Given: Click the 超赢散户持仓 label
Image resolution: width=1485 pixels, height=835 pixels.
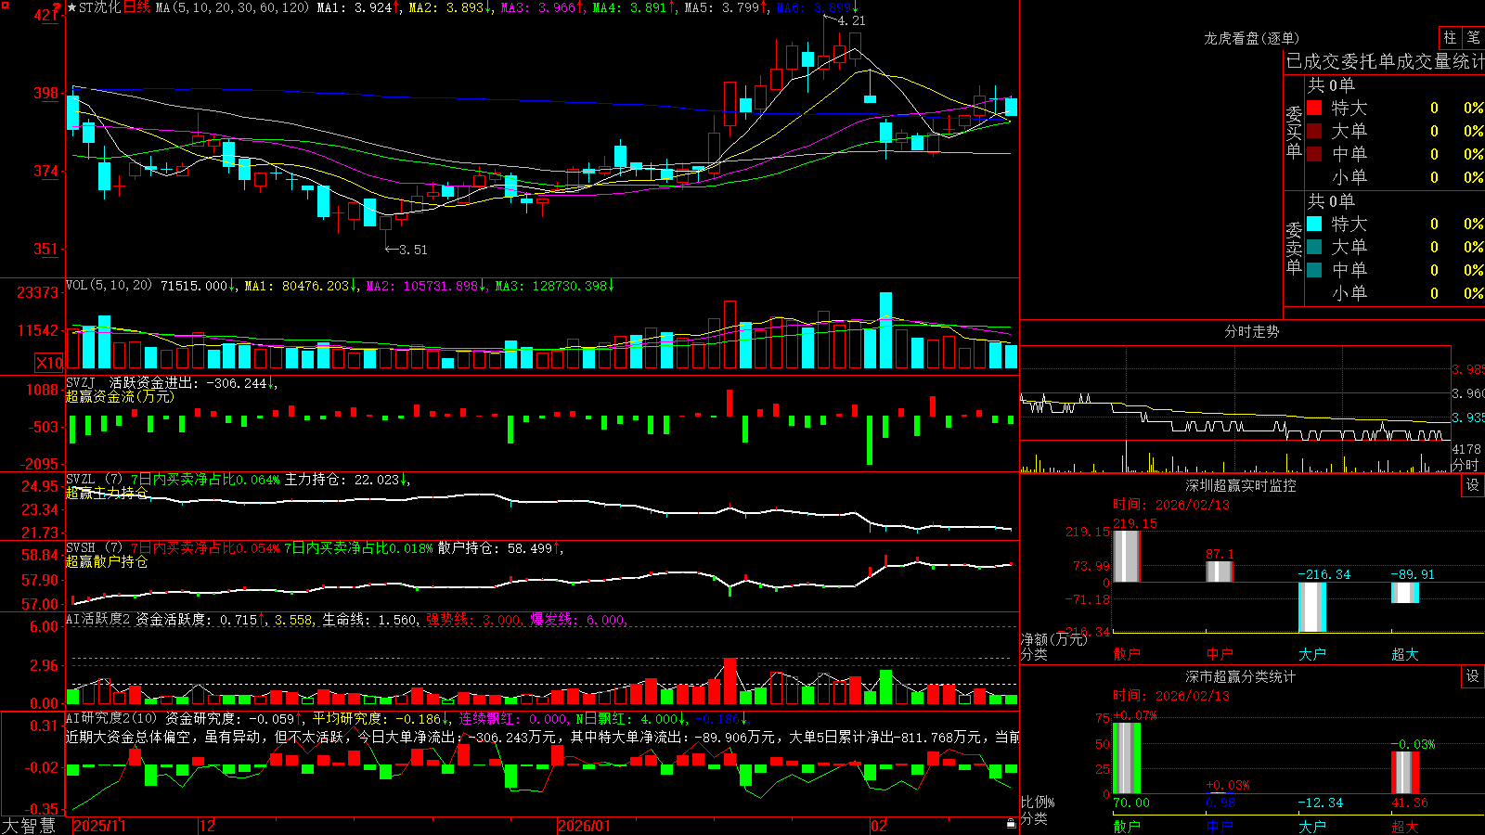Looking at the screenshot, I should [107, 561].
